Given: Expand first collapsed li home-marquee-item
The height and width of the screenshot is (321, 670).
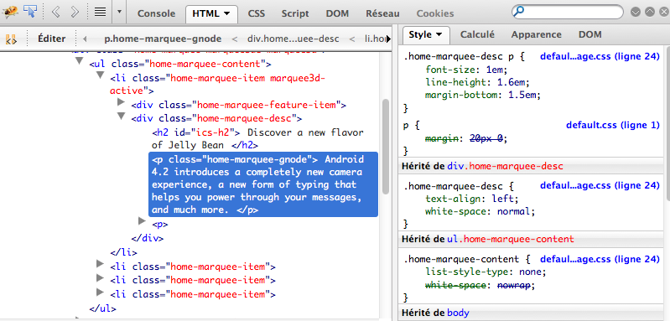Looking at the screenshot, I should [x=101, y=264].
